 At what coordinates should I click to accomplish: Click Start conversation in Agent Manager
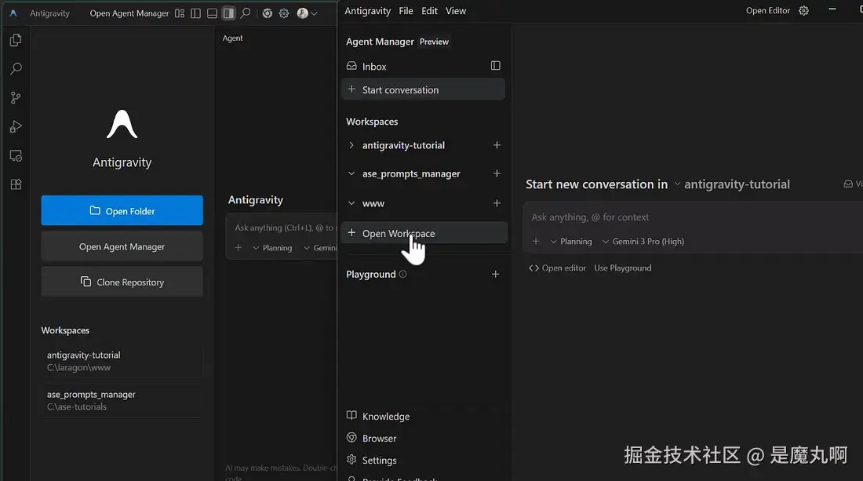click(x=423, y=89)
